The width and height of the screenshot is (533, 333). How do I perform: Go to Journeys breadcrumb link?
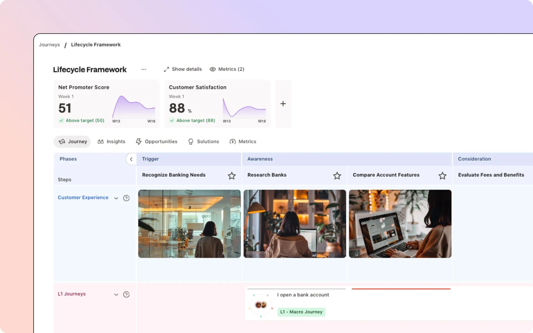click(x=49, y=45)
